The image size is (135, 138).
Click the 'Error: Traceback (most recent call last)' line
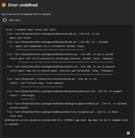point(31,30)
